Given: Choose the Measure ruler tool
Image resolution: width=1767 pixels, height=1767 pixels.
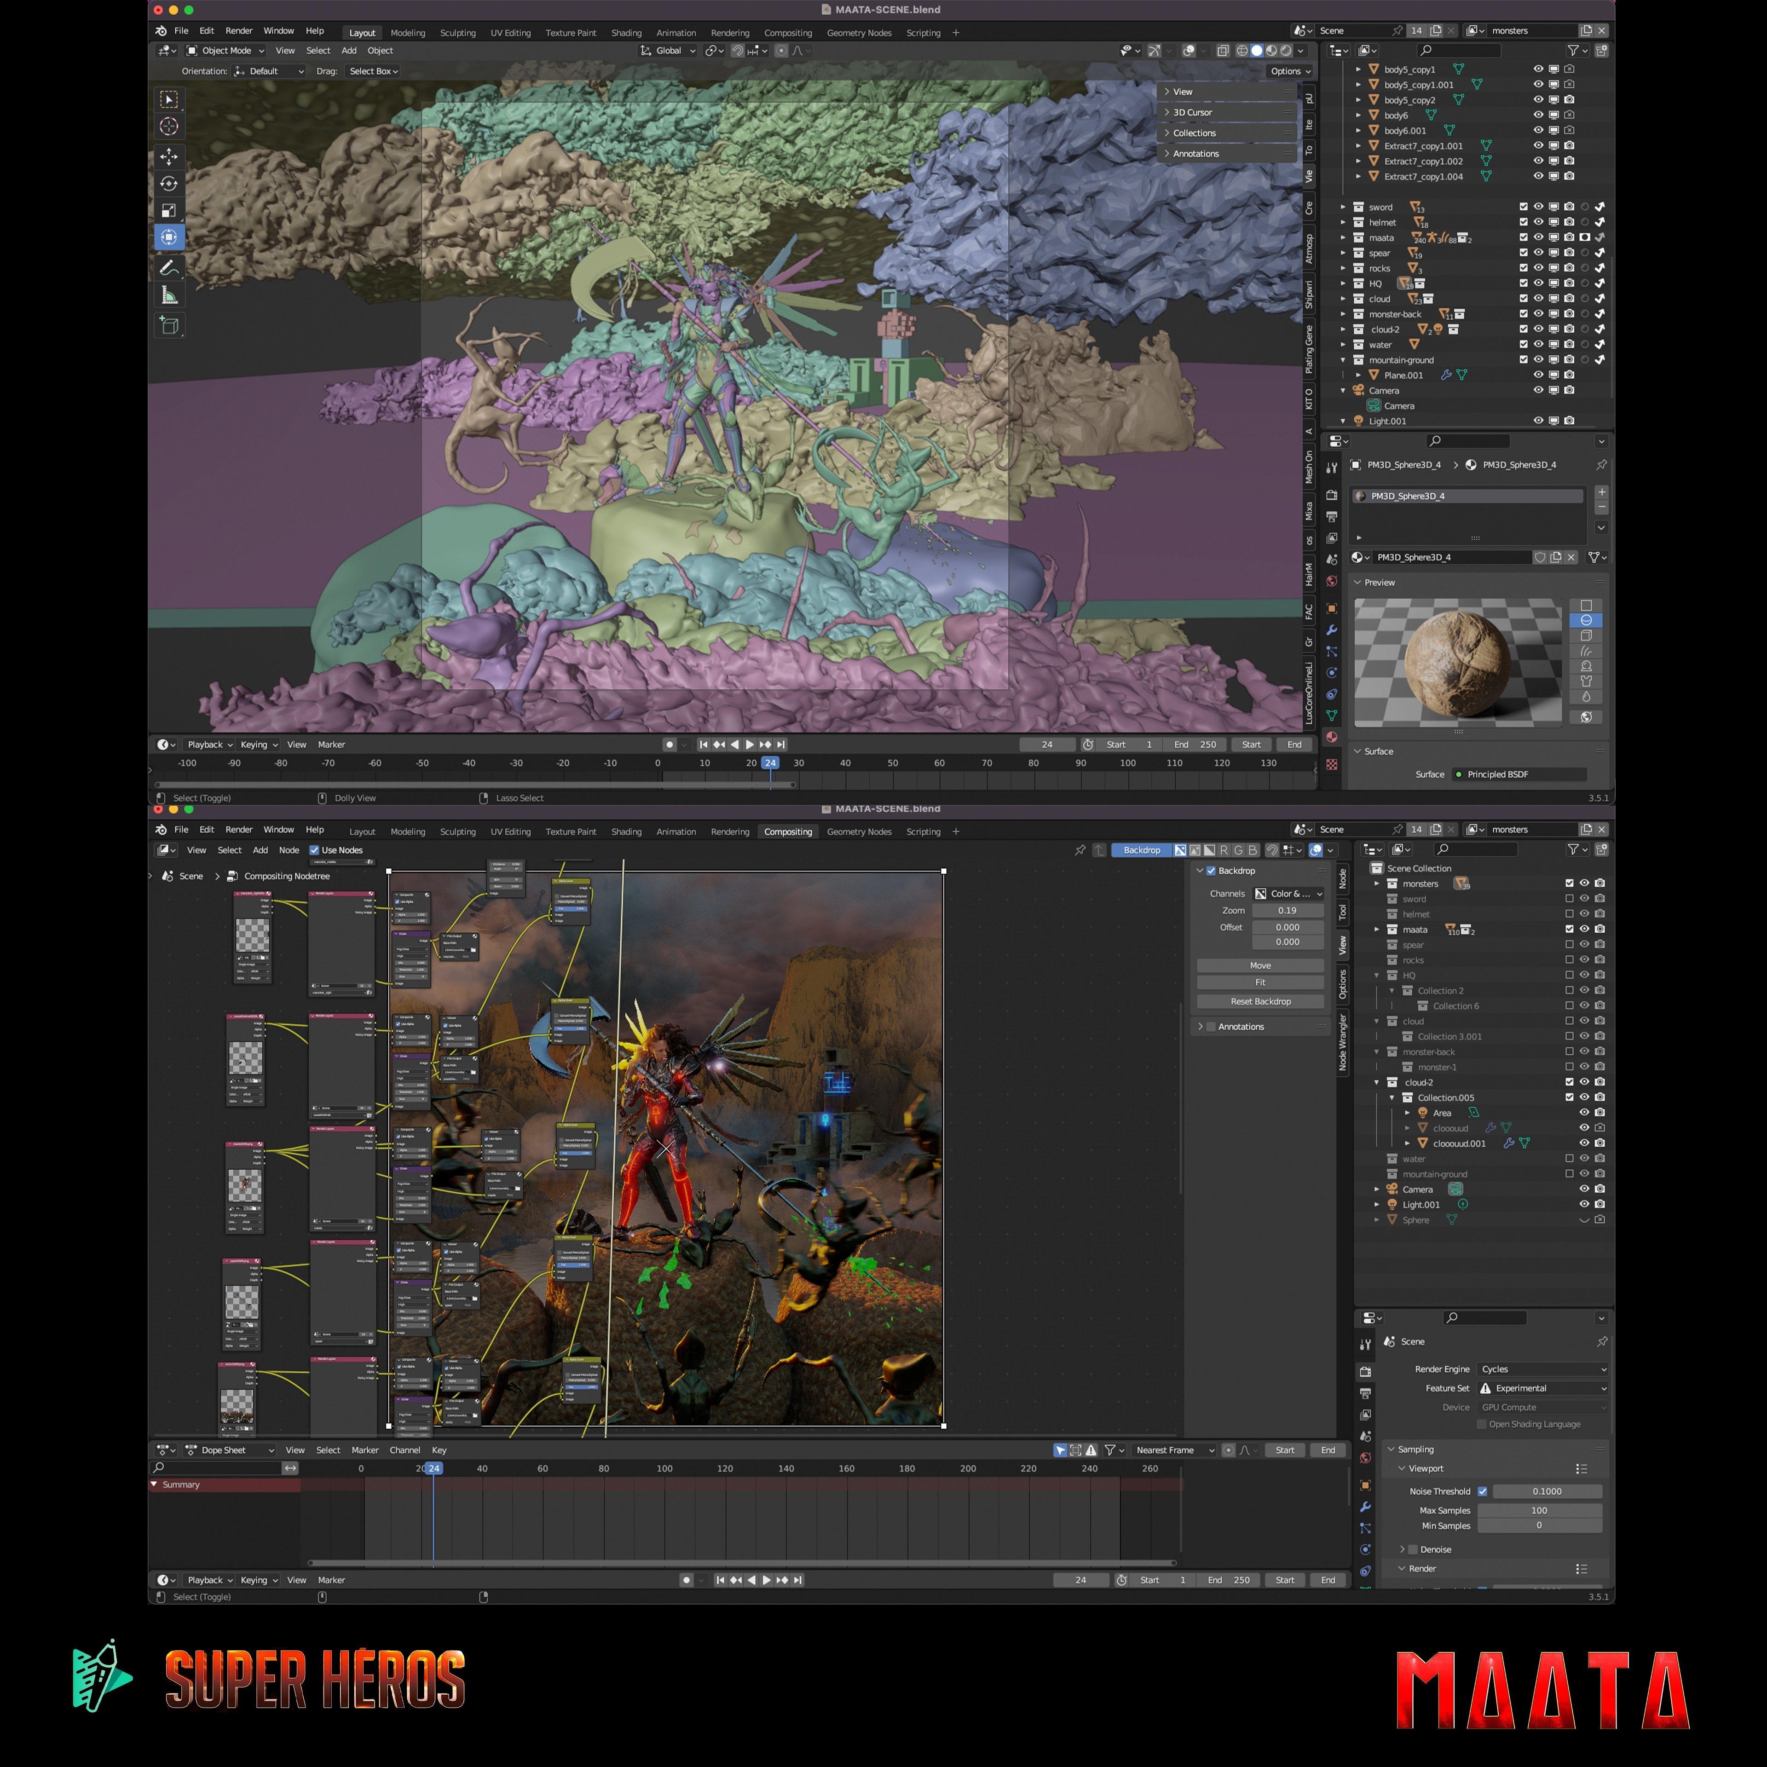Looking at the screenshot, I should click(169, 294).
